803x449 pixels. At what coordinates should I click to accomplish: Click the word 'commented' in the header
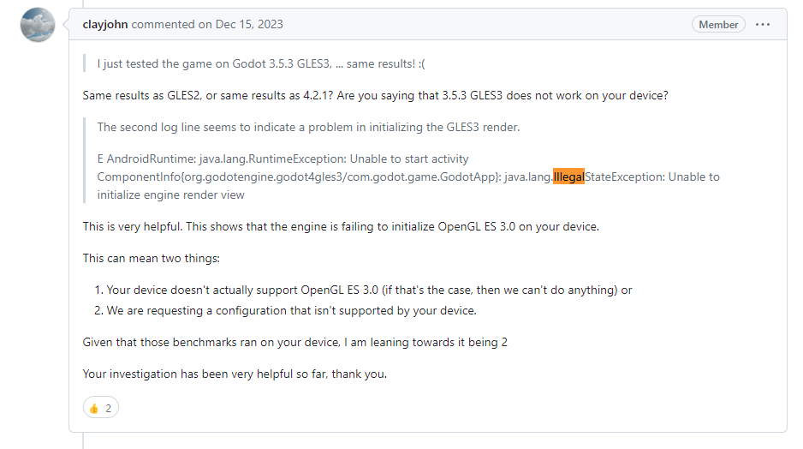pos(163,24)
